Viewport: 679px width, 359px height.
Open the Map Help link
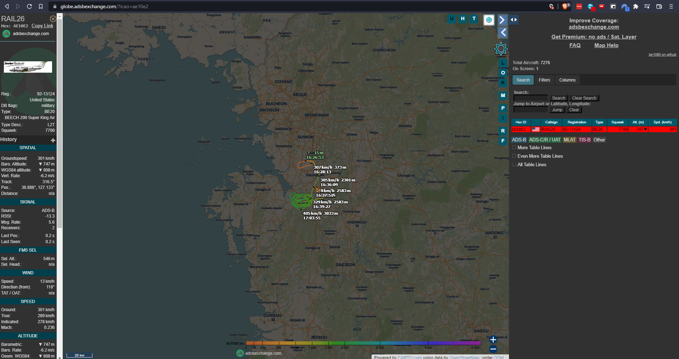pyautogui.click(x=606, y=45)
